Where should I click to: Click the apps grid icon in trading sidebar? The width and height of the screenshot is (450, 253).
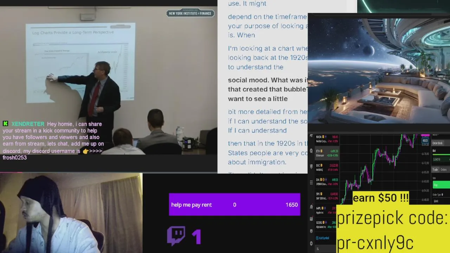(311, 182)
